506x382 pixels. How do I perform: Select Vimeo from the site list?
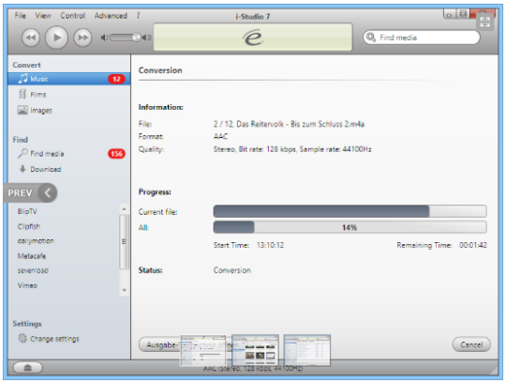[27, 285]
